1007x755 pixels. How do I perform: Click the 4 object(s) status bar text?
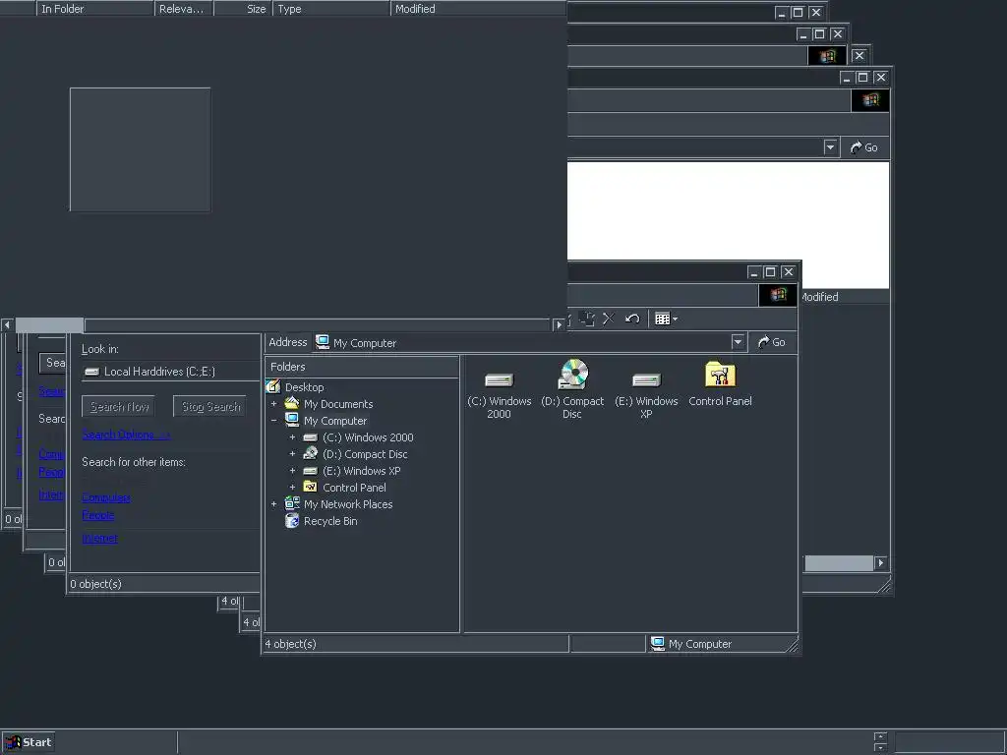point(291,644)
